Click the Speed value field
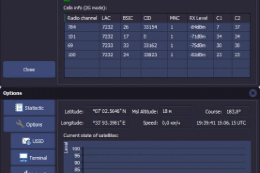Viewport: 260px width, 173px height. coord(176,123)
